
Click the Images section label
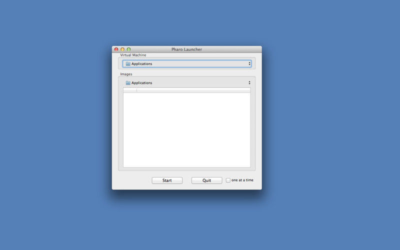pos(126,74)
